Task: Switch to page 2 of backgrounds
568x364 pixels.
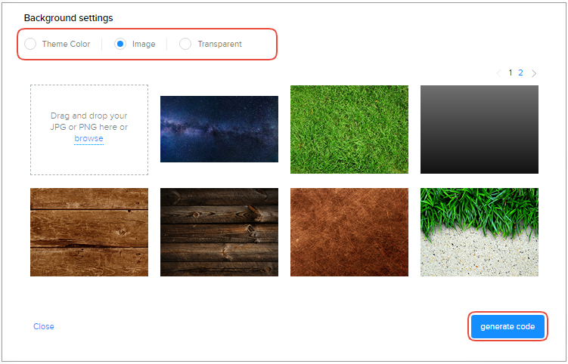Action: point(520,73)
